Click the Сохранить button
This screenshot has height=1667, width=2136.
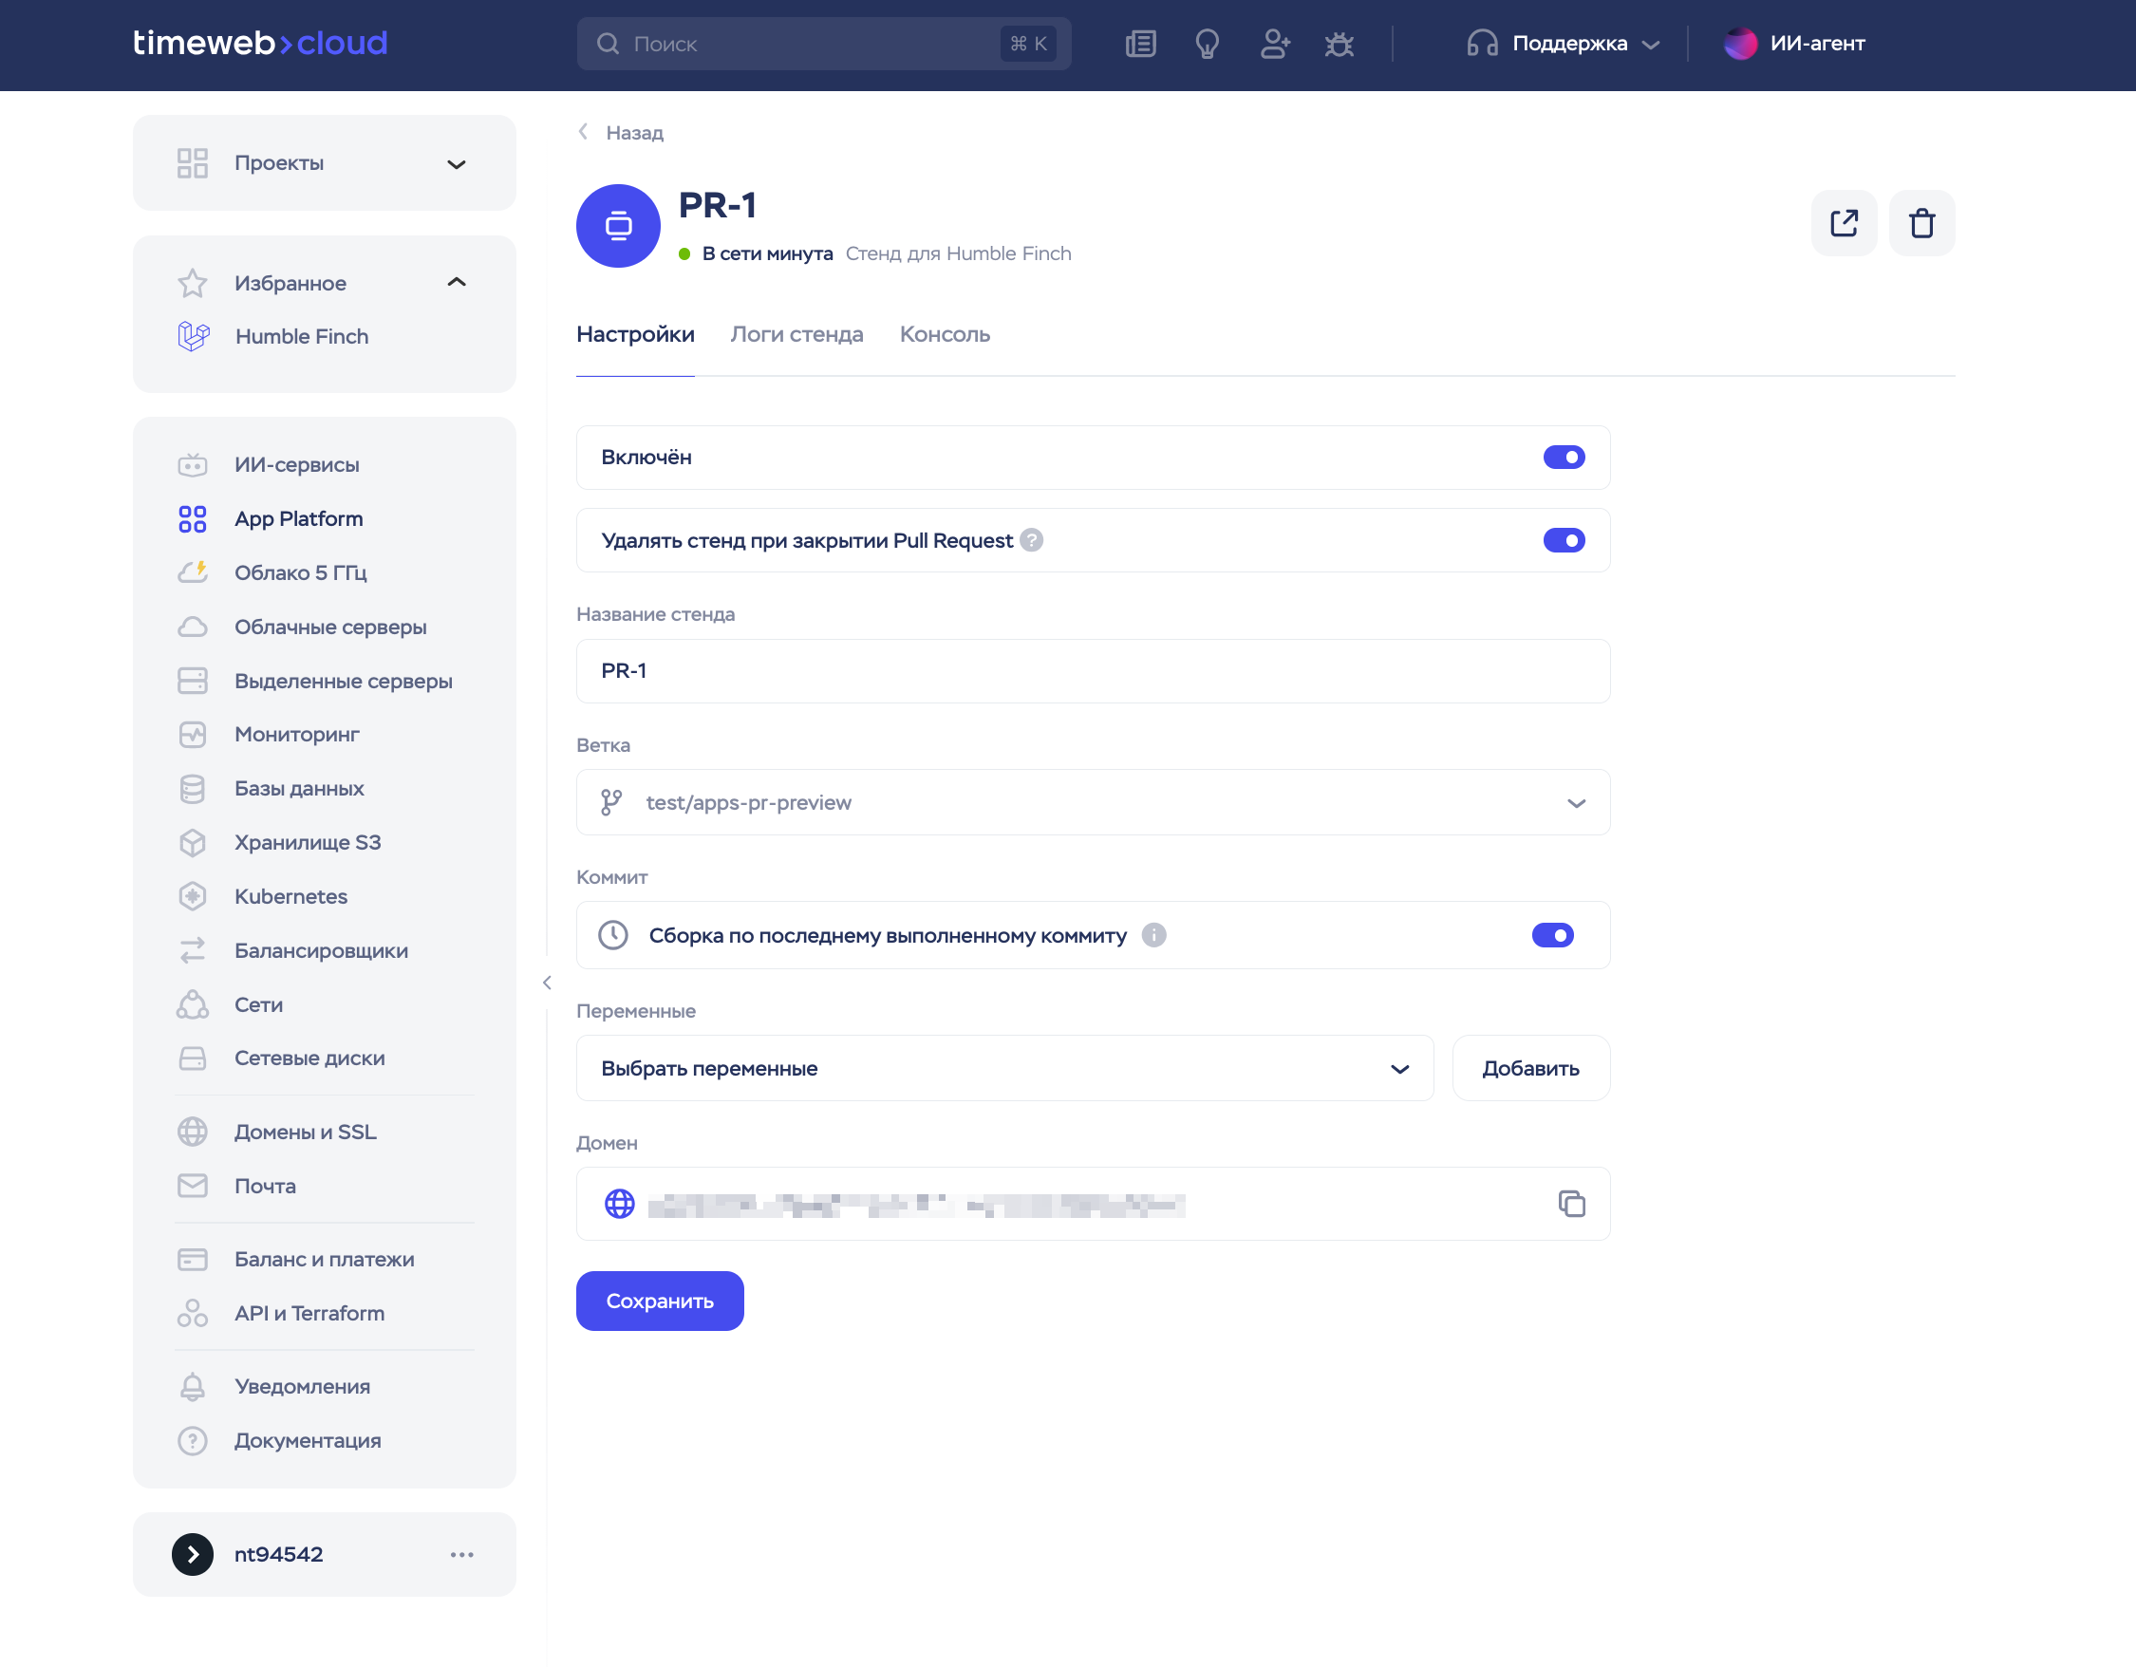pos(659,1302)
